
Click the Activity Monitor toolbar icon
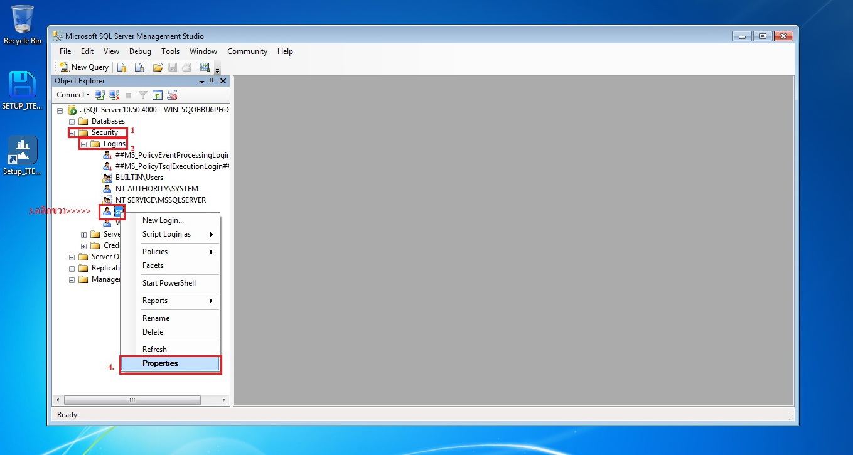pyautogui.click(x=205, y=67)
